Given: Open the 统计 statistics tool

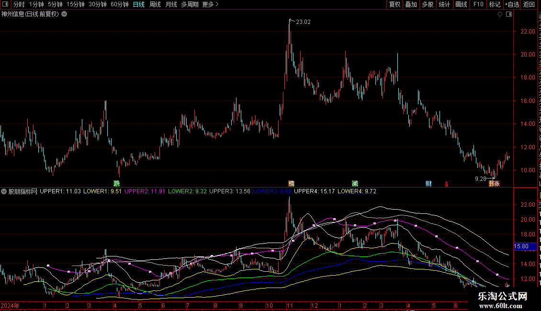Looking at the screenshot, I should click(x=444, y=4).
